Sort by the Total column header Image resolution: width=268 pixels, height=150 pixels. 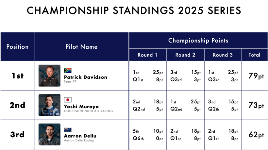point(254,55)
